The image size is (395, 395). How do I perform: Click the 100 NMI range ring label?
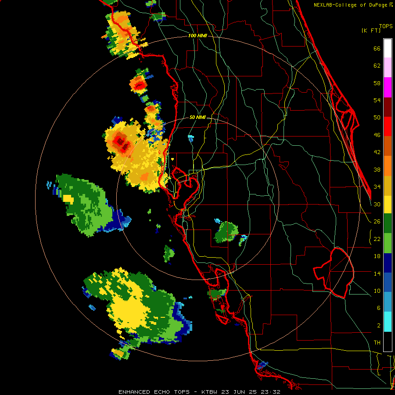197,36
